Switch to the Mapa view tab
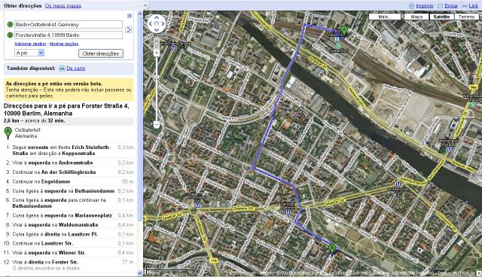This screenshot has width=482, height=277. [416, 17]
